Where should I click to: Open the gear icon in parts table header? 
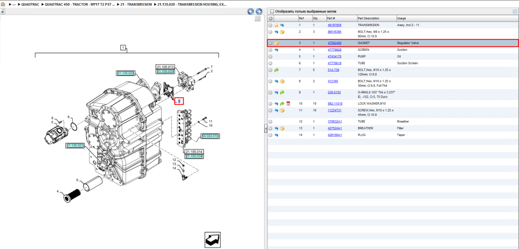click(x=270, y=19)
